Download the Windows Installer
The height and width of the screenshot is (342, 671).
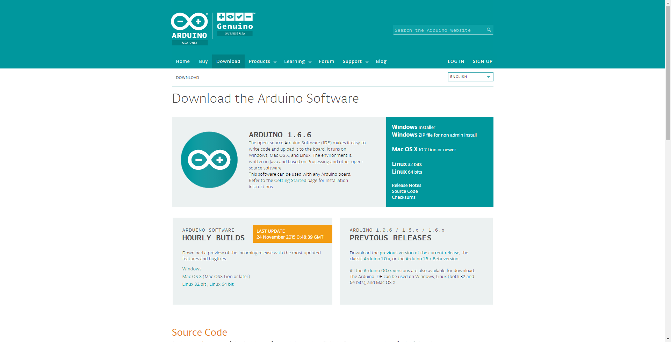[413, 127]
